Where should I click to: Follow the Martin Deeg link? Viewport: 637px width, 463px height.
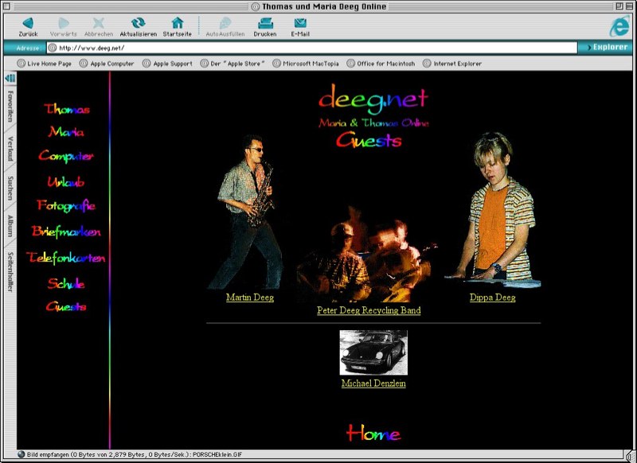[x=250, y=298]
